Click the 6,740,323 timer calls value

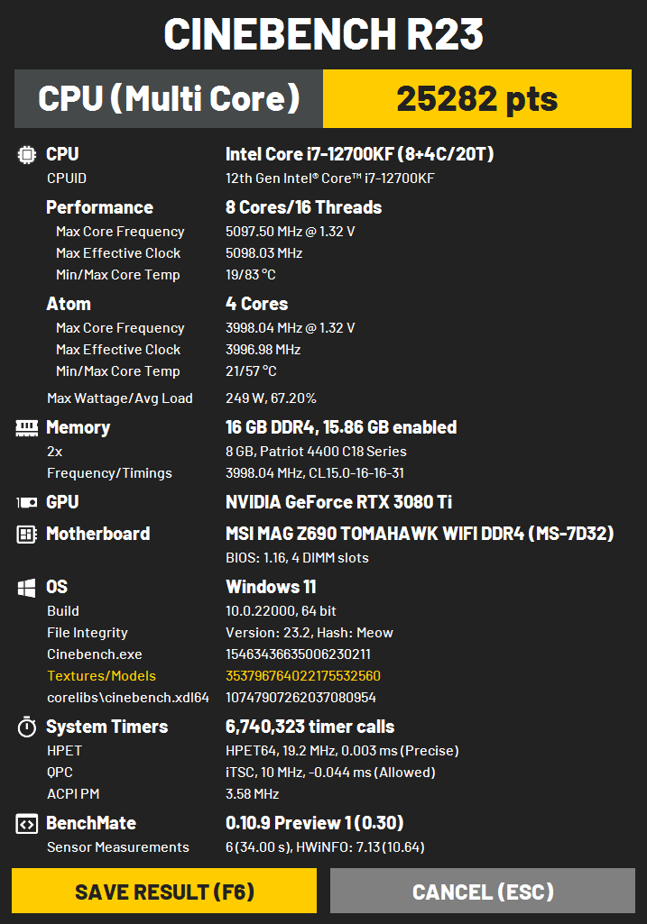point(310,727)
